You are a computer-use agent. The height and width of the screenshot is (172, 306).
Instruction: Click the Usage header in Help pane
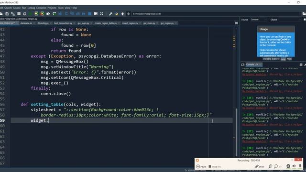[276, 29]
